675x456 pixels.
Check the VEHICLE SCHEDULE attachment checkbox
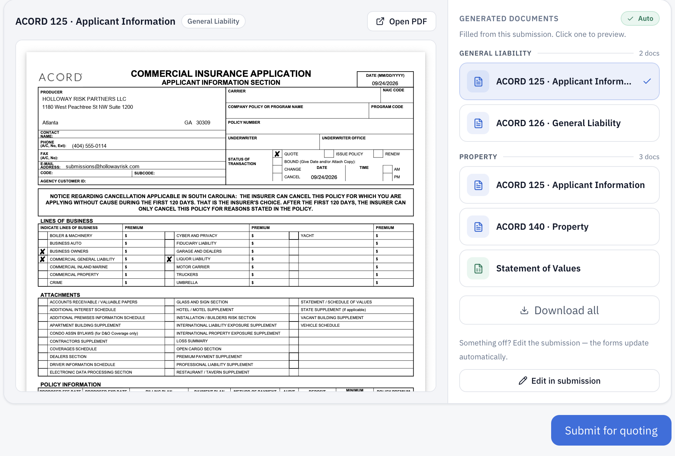pos(294,325)
